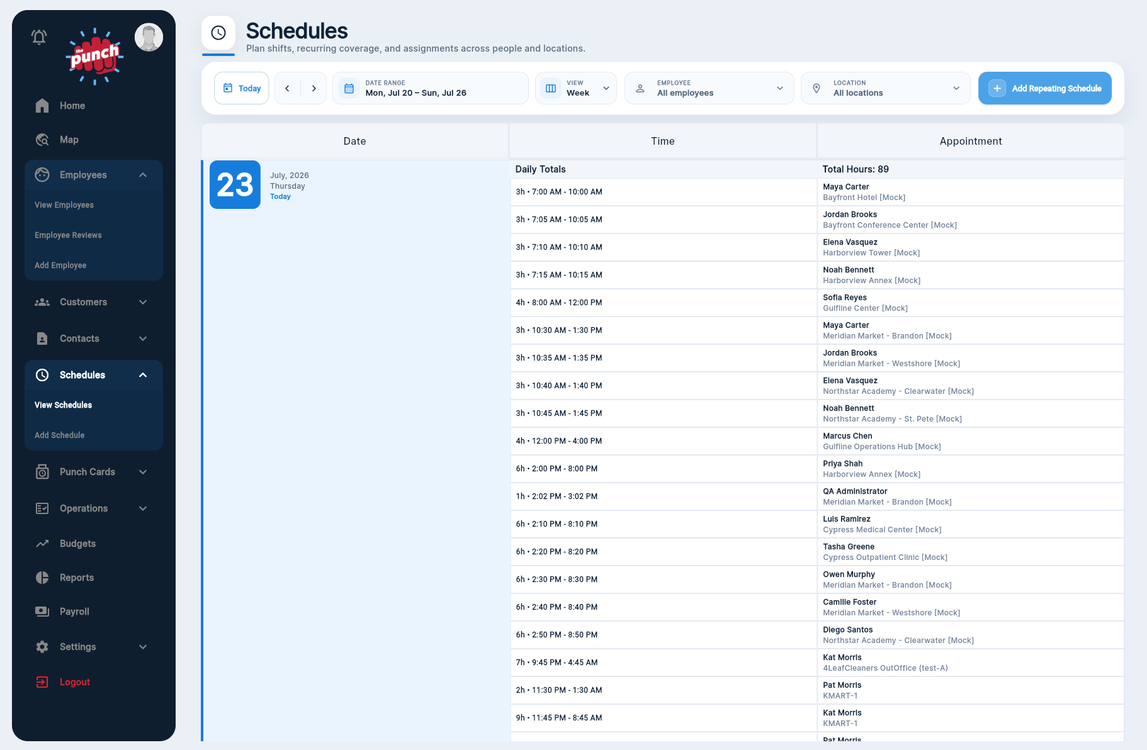Click the Reports pie chart icon
The width and height of the screenshot is (1147, 750).
42,578
